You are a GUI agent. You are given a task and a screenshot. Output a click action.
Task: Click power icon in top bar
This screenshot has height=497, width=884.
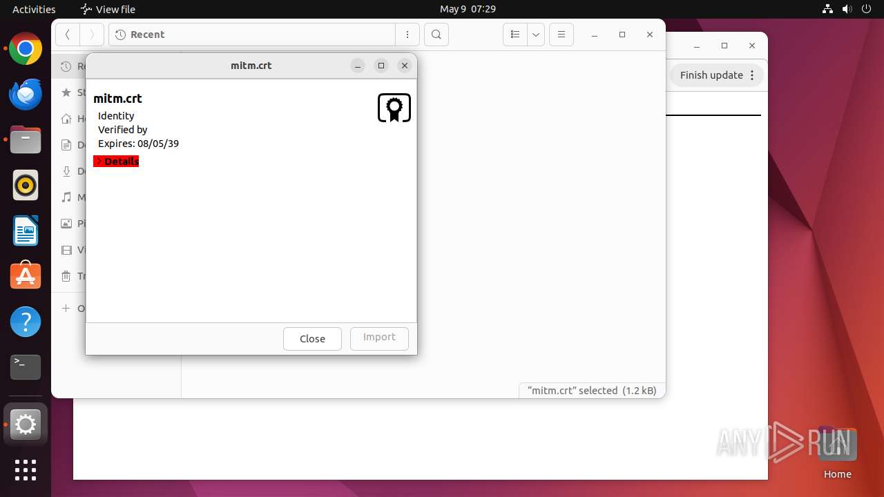pos(867,9)
